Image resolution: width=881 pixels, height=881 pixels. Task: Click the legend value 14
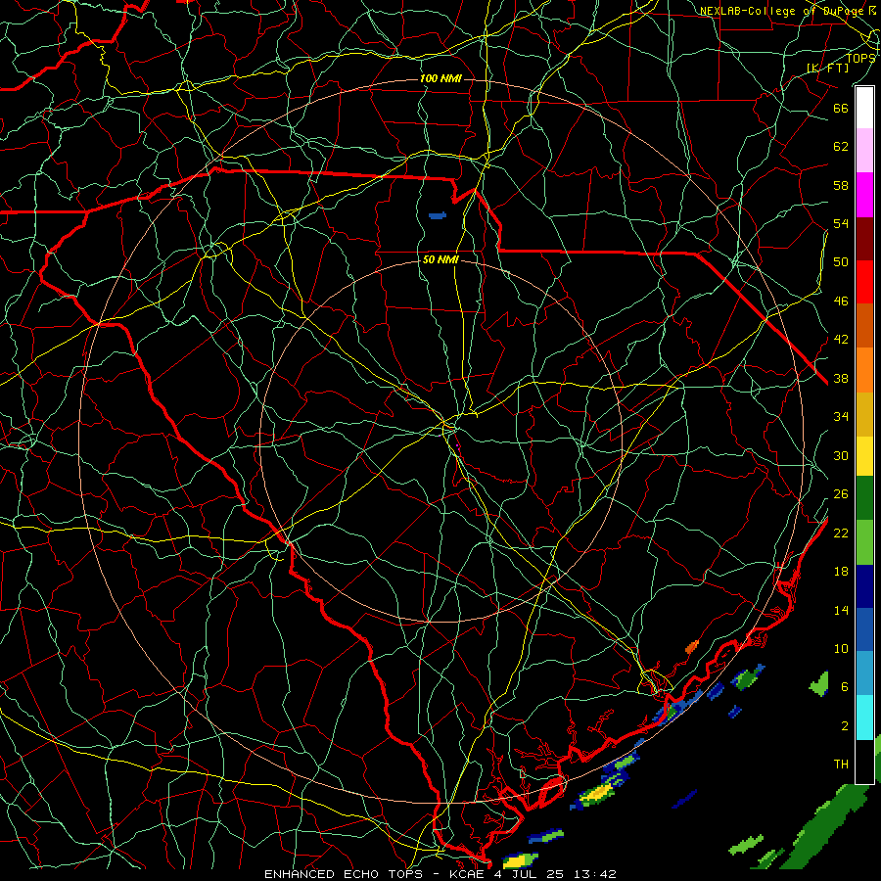coord(841,610)
